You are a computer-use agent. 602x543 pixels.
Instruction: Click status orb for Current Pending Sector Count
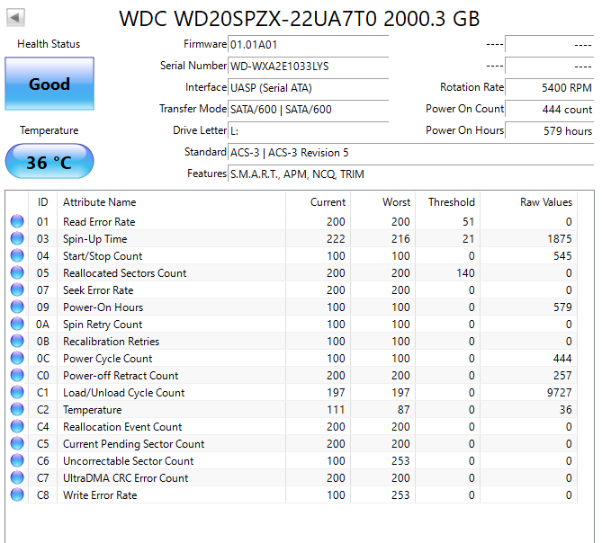pyautogui.click(x=17, y=443)
